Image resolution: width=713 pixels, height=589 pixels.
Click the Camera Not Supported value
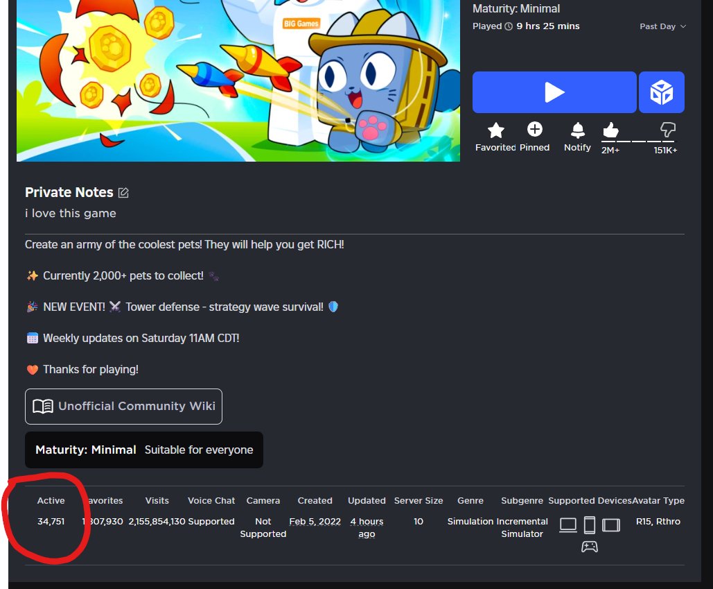click(263, 527)
